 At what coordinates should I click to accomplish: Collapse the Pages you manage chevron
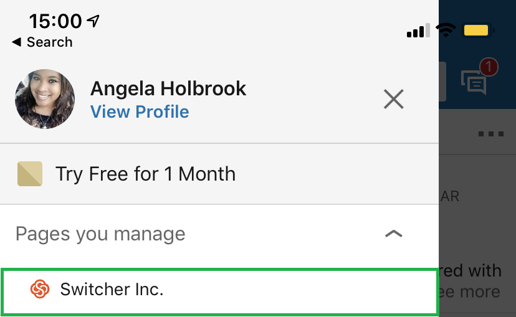click(394, 234)
